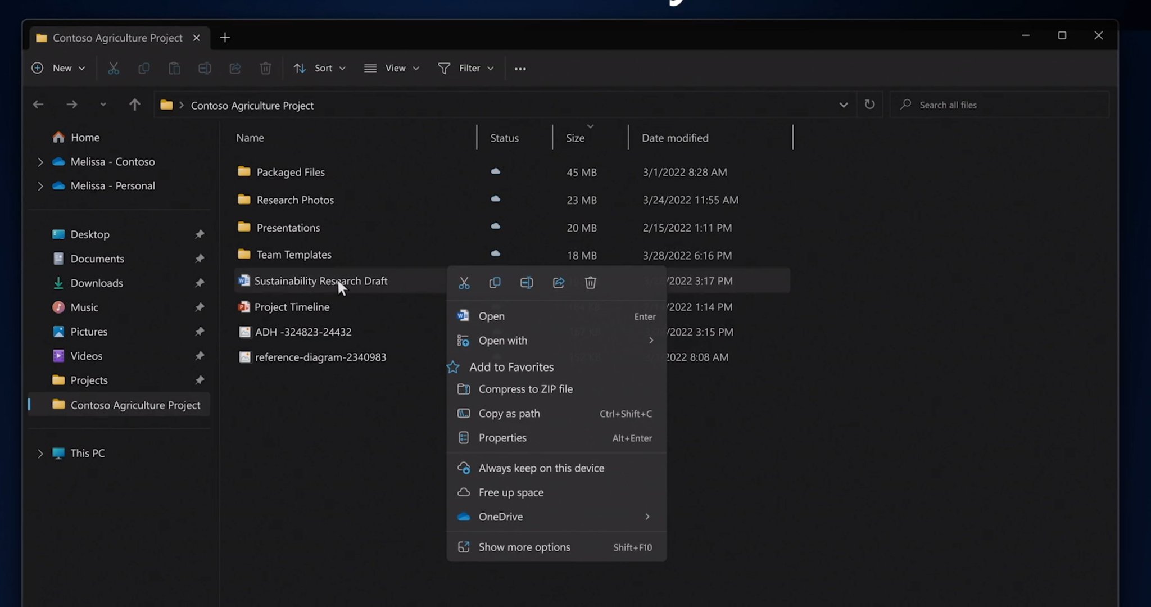The image size is (1151, 607).
Task: Click the Delete trash icon in context menu
Action: coord(590,283)
